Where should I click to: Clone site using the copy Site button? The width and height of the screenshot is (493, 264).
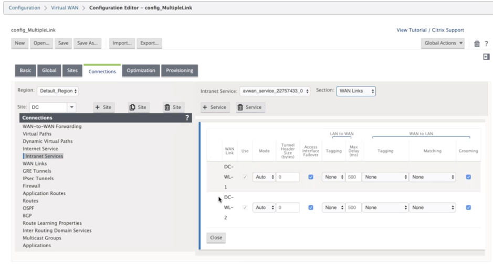(138, 107)
